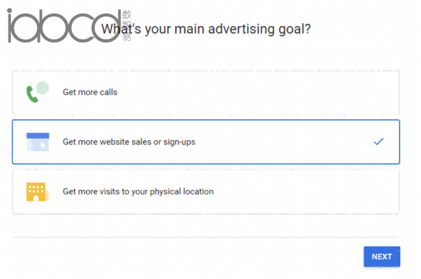Select the Get more calls option
Image resolution: width=421 pixels, height=279 pixels.
click(x=206, y=92)
